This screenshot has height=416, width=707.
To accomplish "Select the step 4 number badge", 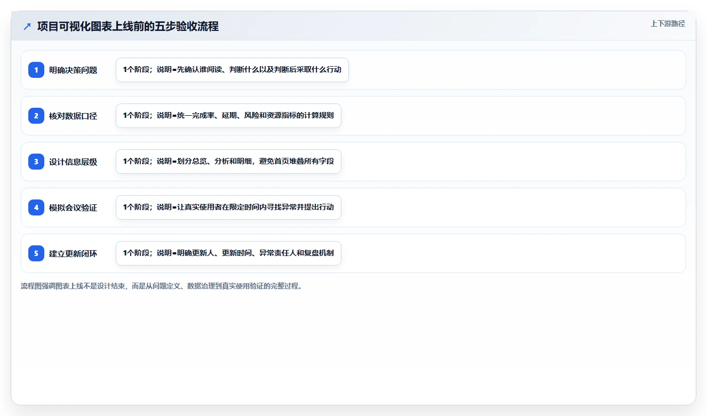I will [36, 207].
